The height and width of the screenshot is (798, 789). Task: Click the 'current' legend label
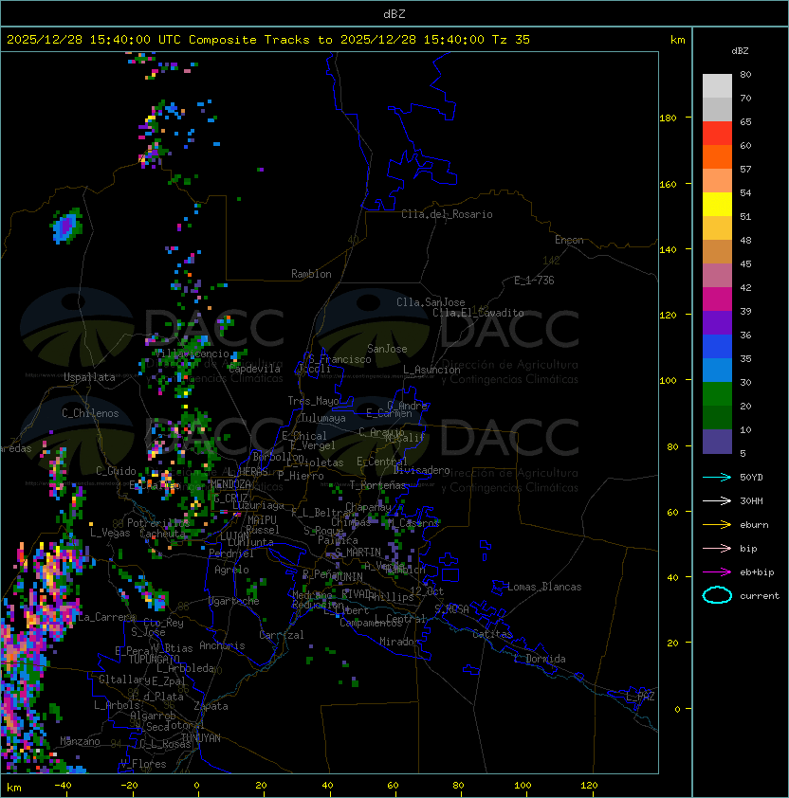760,596
